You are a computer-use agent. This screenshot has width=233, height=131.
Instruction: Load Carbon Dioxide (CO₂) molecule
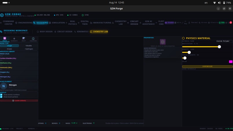[x=19, y=59]
